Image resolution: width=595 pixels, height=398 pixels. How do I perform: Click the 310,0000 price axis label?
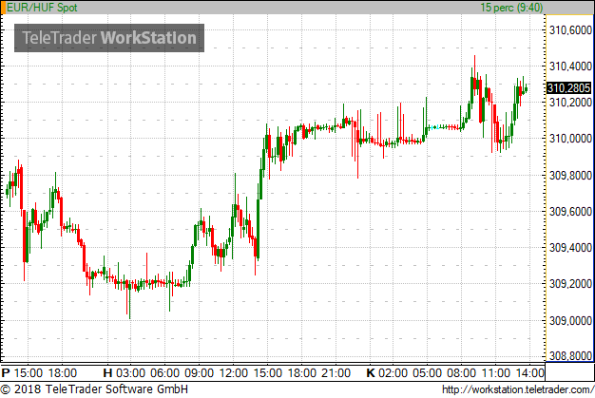click(570, 139)
